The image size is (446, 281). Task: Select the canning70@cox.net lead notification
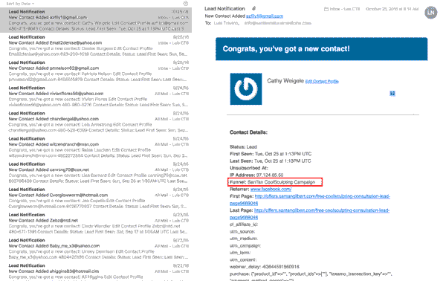96,172
